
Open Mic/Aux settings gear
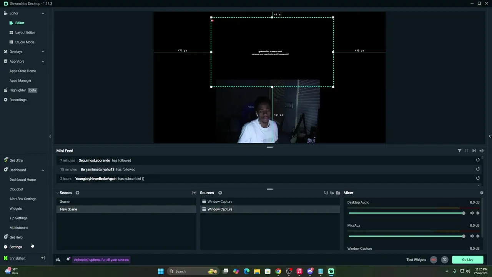coord(478,236)
